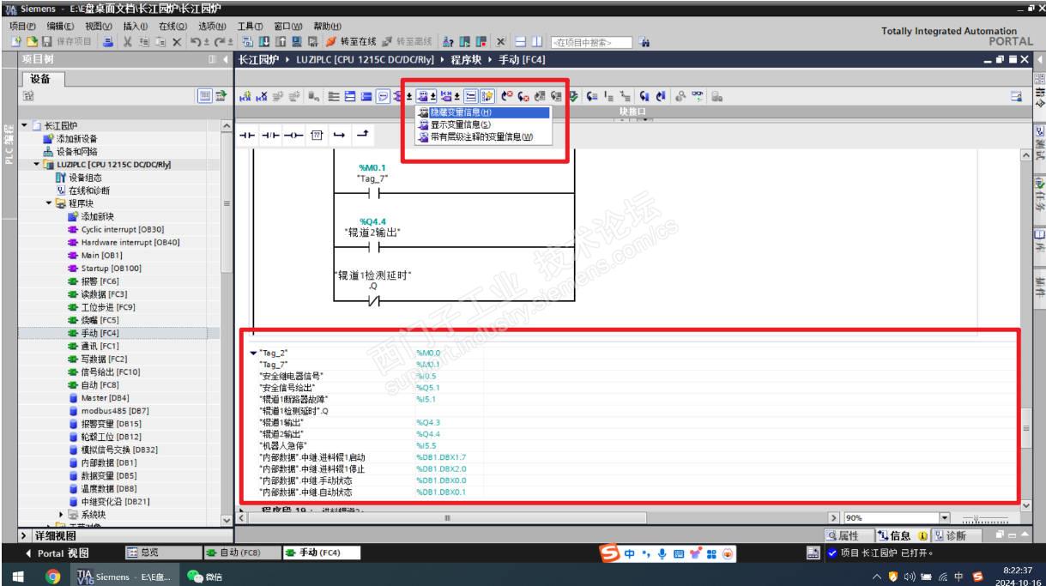Select 报警 [FC6] block
The width and height of the screenshot is (1046, 586).
99,281
